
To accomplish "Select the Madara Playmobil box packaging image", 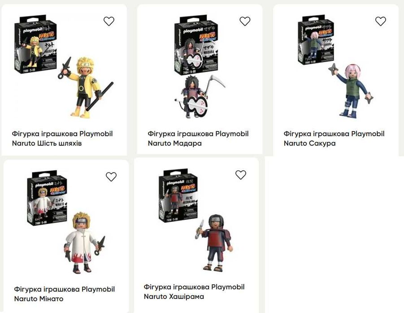I will [196, 44].
